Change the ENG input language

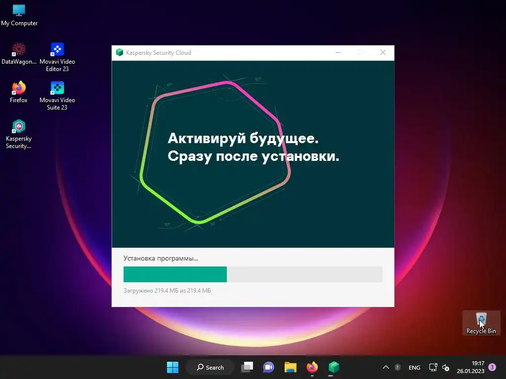click(x=415, y=367)
